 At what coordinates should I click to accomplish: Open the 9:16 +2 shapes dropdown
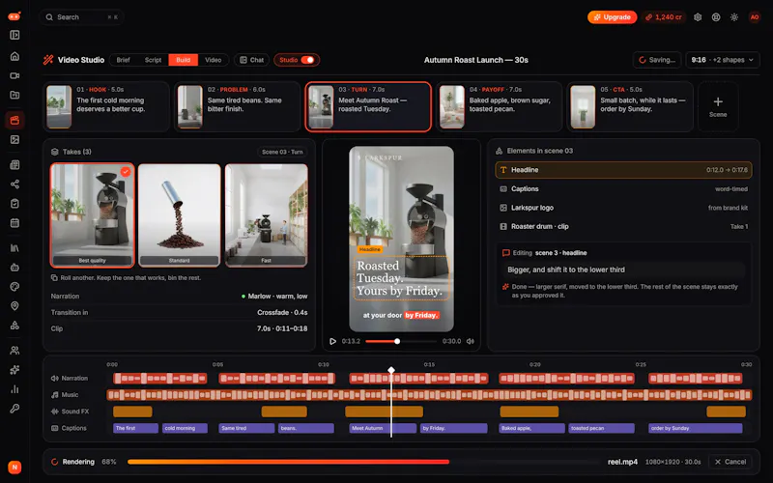tap(723, 60)
